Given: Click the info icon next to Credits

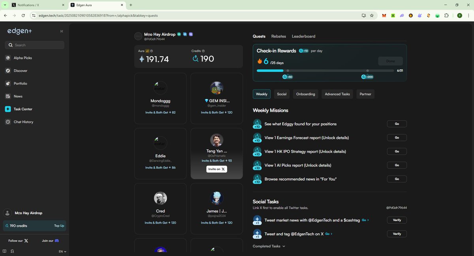Looking at the screenshot, I should point(203,51).
